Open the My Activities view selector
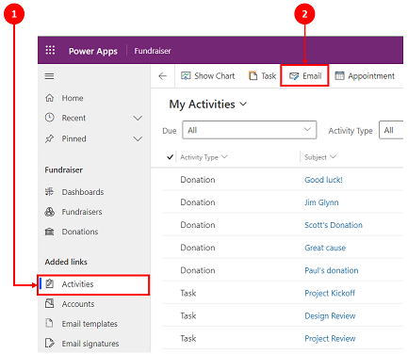The width and height of the screenshot is (408, 354). click(x=208, y=105)
